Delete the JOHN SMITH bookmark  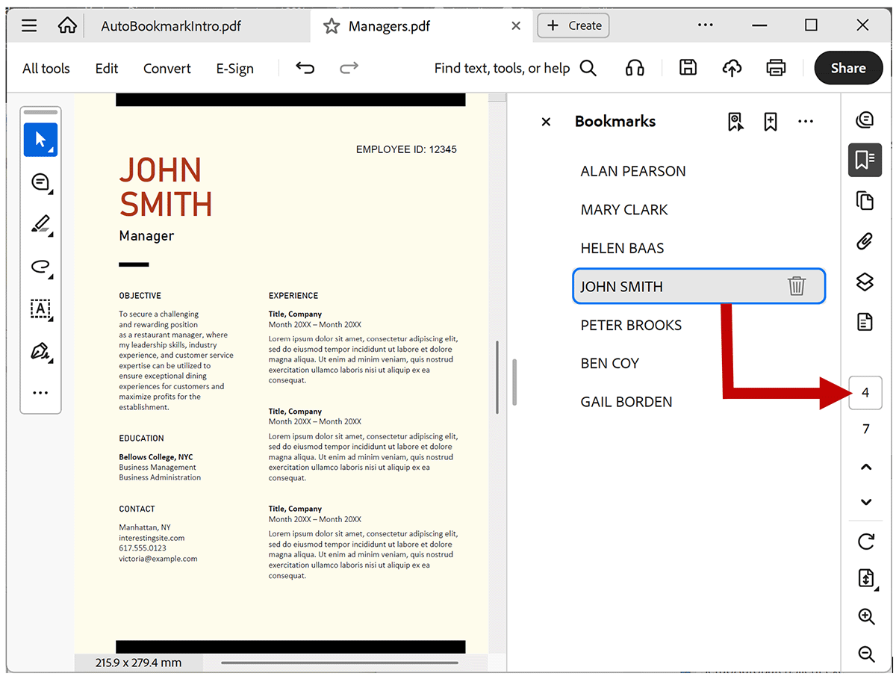[x=797, y=286]
